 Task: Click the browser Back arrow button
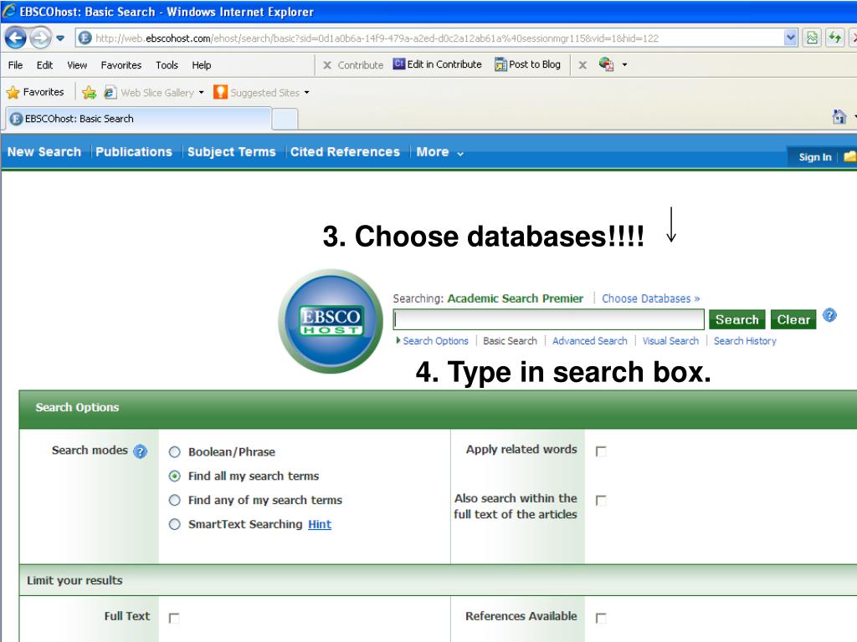click(15, 38)
